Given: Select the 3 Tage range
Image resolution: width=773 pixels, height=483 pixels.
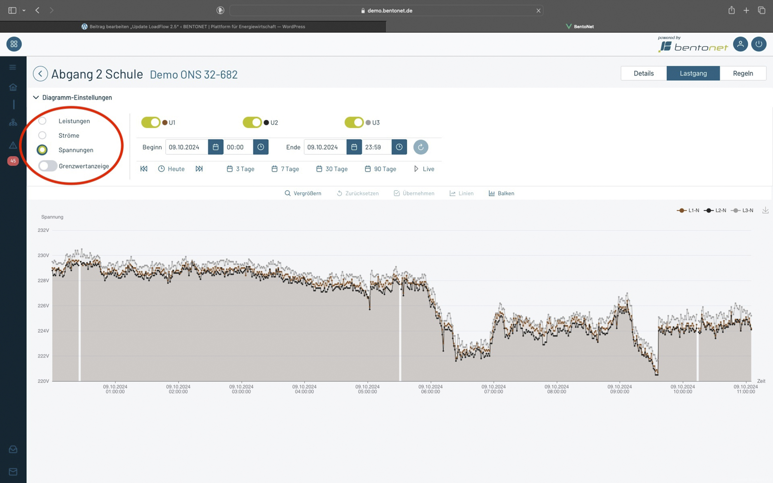Looking at the screenshot, I should [x=241, y=169].
